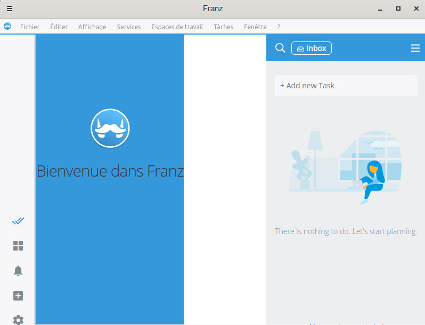Open the hamburger menu in tasks panel
This screenshot has width=425, height=325.
(415, 48)
